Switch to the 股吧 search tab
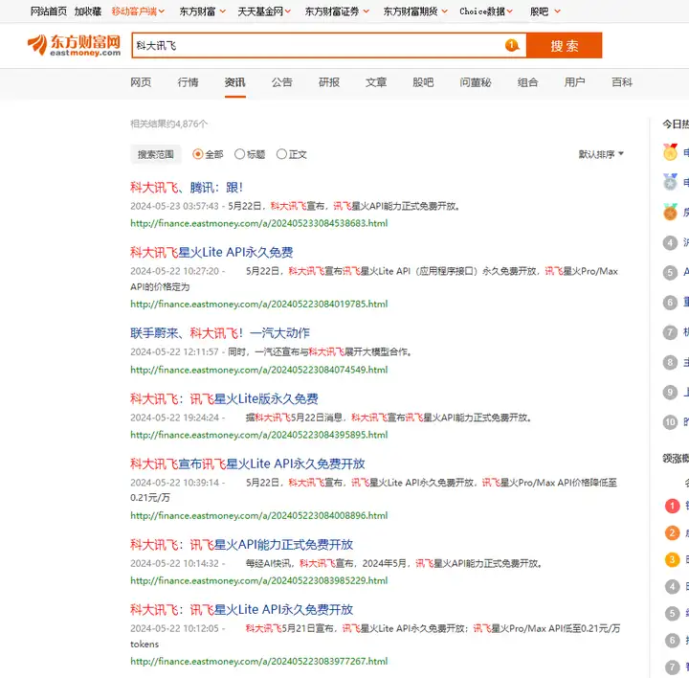 (423, 82)
